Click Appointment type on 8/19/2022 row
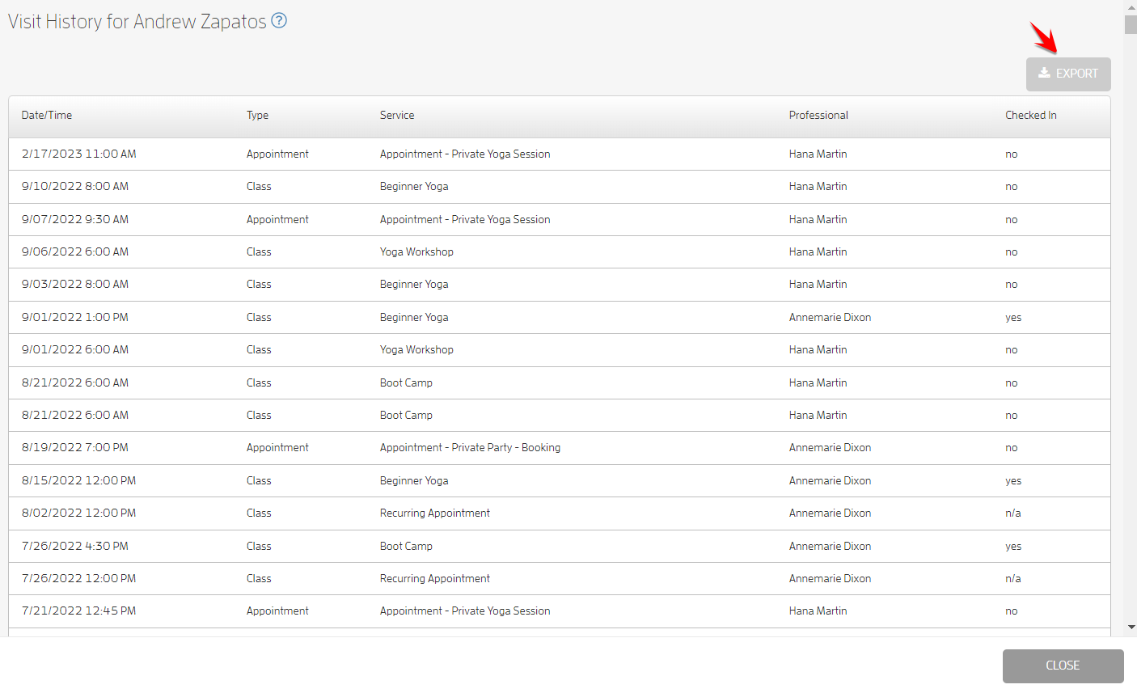Image resolution: width=1137 pixels, height=693 pixels. [x=277, y=447]
